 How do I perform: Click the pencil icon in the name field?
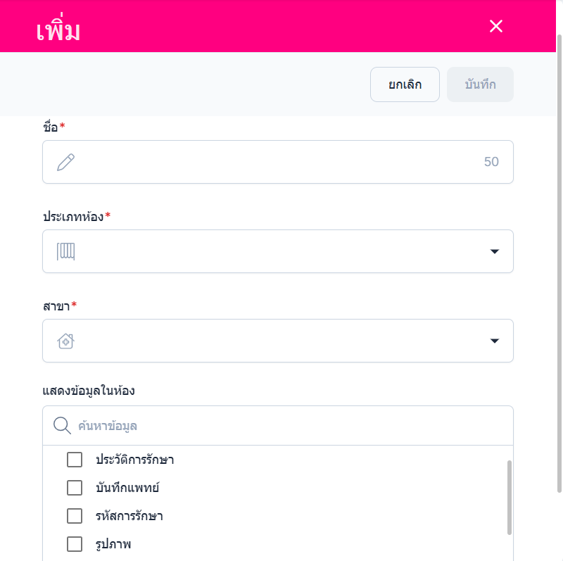pos(65,163)
